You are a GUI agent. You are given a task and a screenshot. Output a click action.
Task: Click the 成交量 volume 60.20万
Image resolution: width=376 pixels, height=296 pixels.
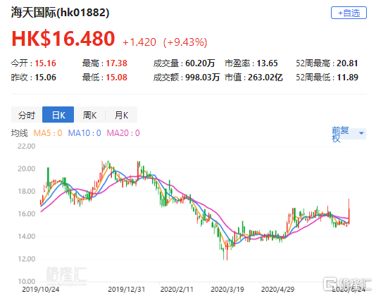(x=200, y=63)
